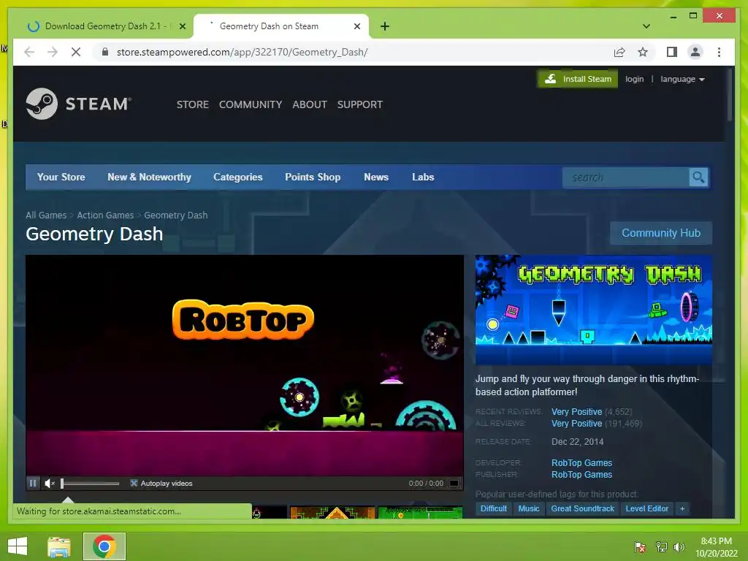Open Action Center flag icon
The image size is (748, 561).
[x=639, y=546]
